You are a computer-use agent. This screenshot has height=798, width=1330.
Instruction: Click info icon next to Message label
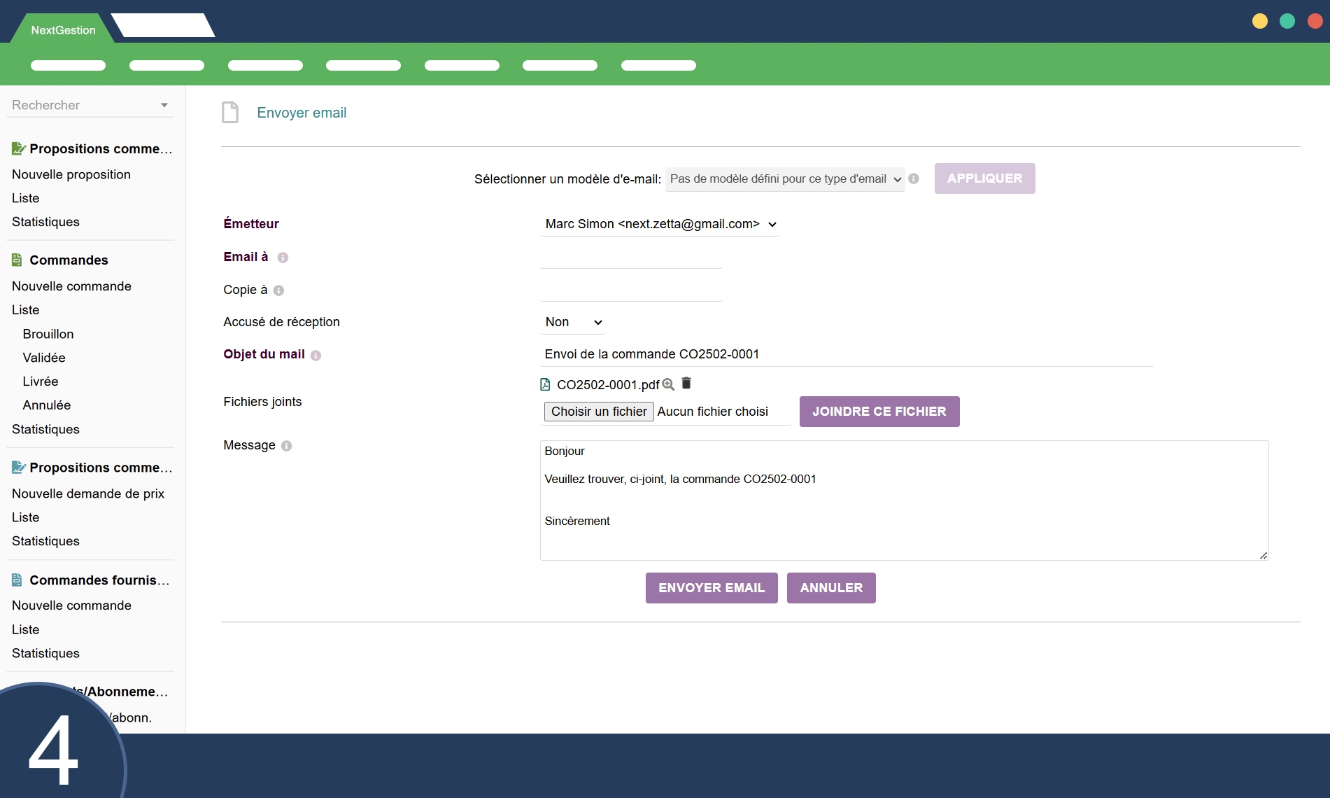point(286,446)
